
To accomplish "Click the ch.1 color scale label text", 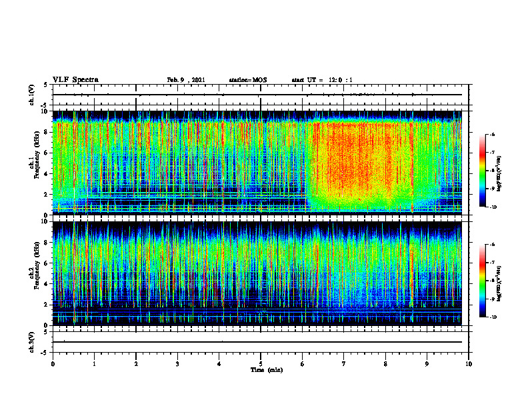I will 499,174.
